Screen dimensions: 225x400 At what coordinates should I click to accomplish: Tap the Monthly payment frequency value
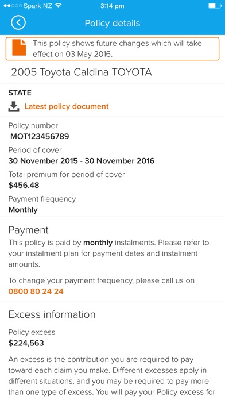tap(23, 210)
